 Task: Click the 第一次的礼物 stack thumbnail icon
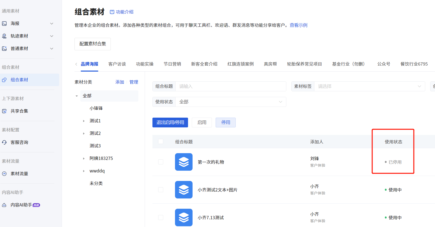click(184, 162)
